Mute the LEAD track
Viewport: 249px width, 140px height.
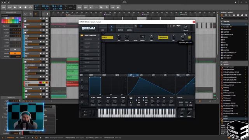click(x=47, y=36)
